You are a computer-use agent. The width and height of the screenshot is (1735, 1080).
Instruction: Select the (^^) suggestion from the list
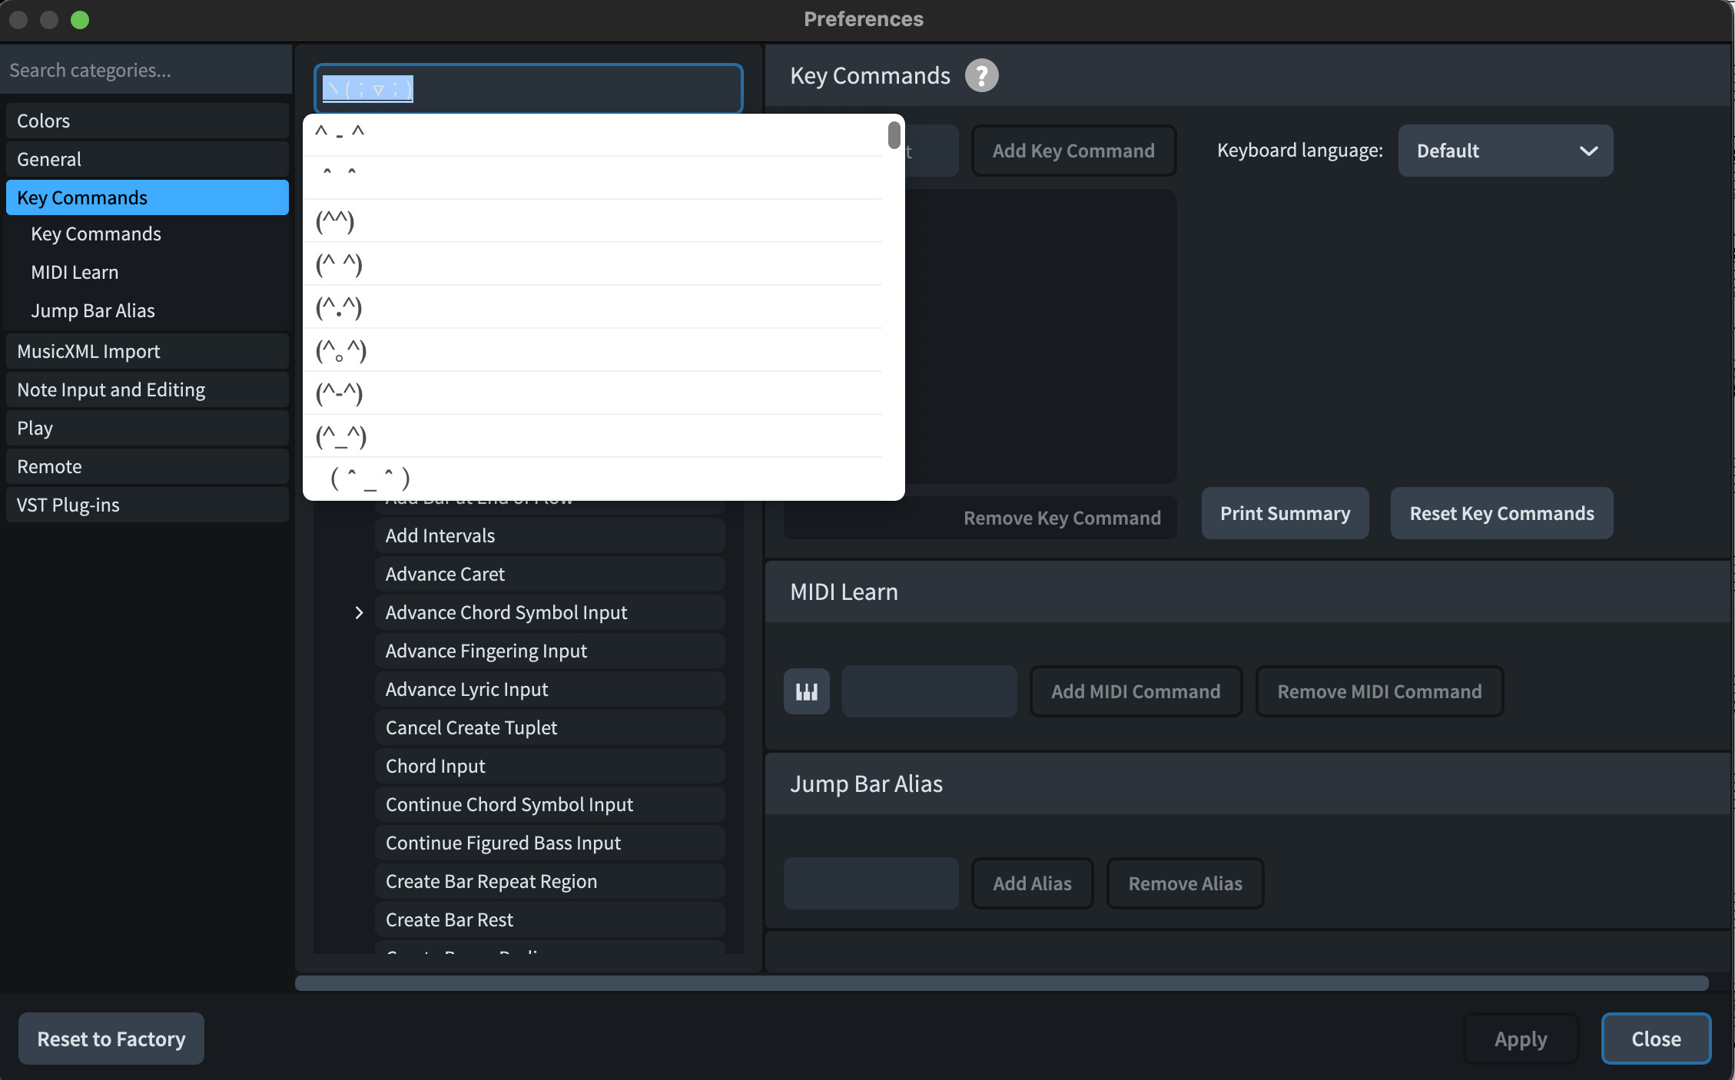pos(335,221)
